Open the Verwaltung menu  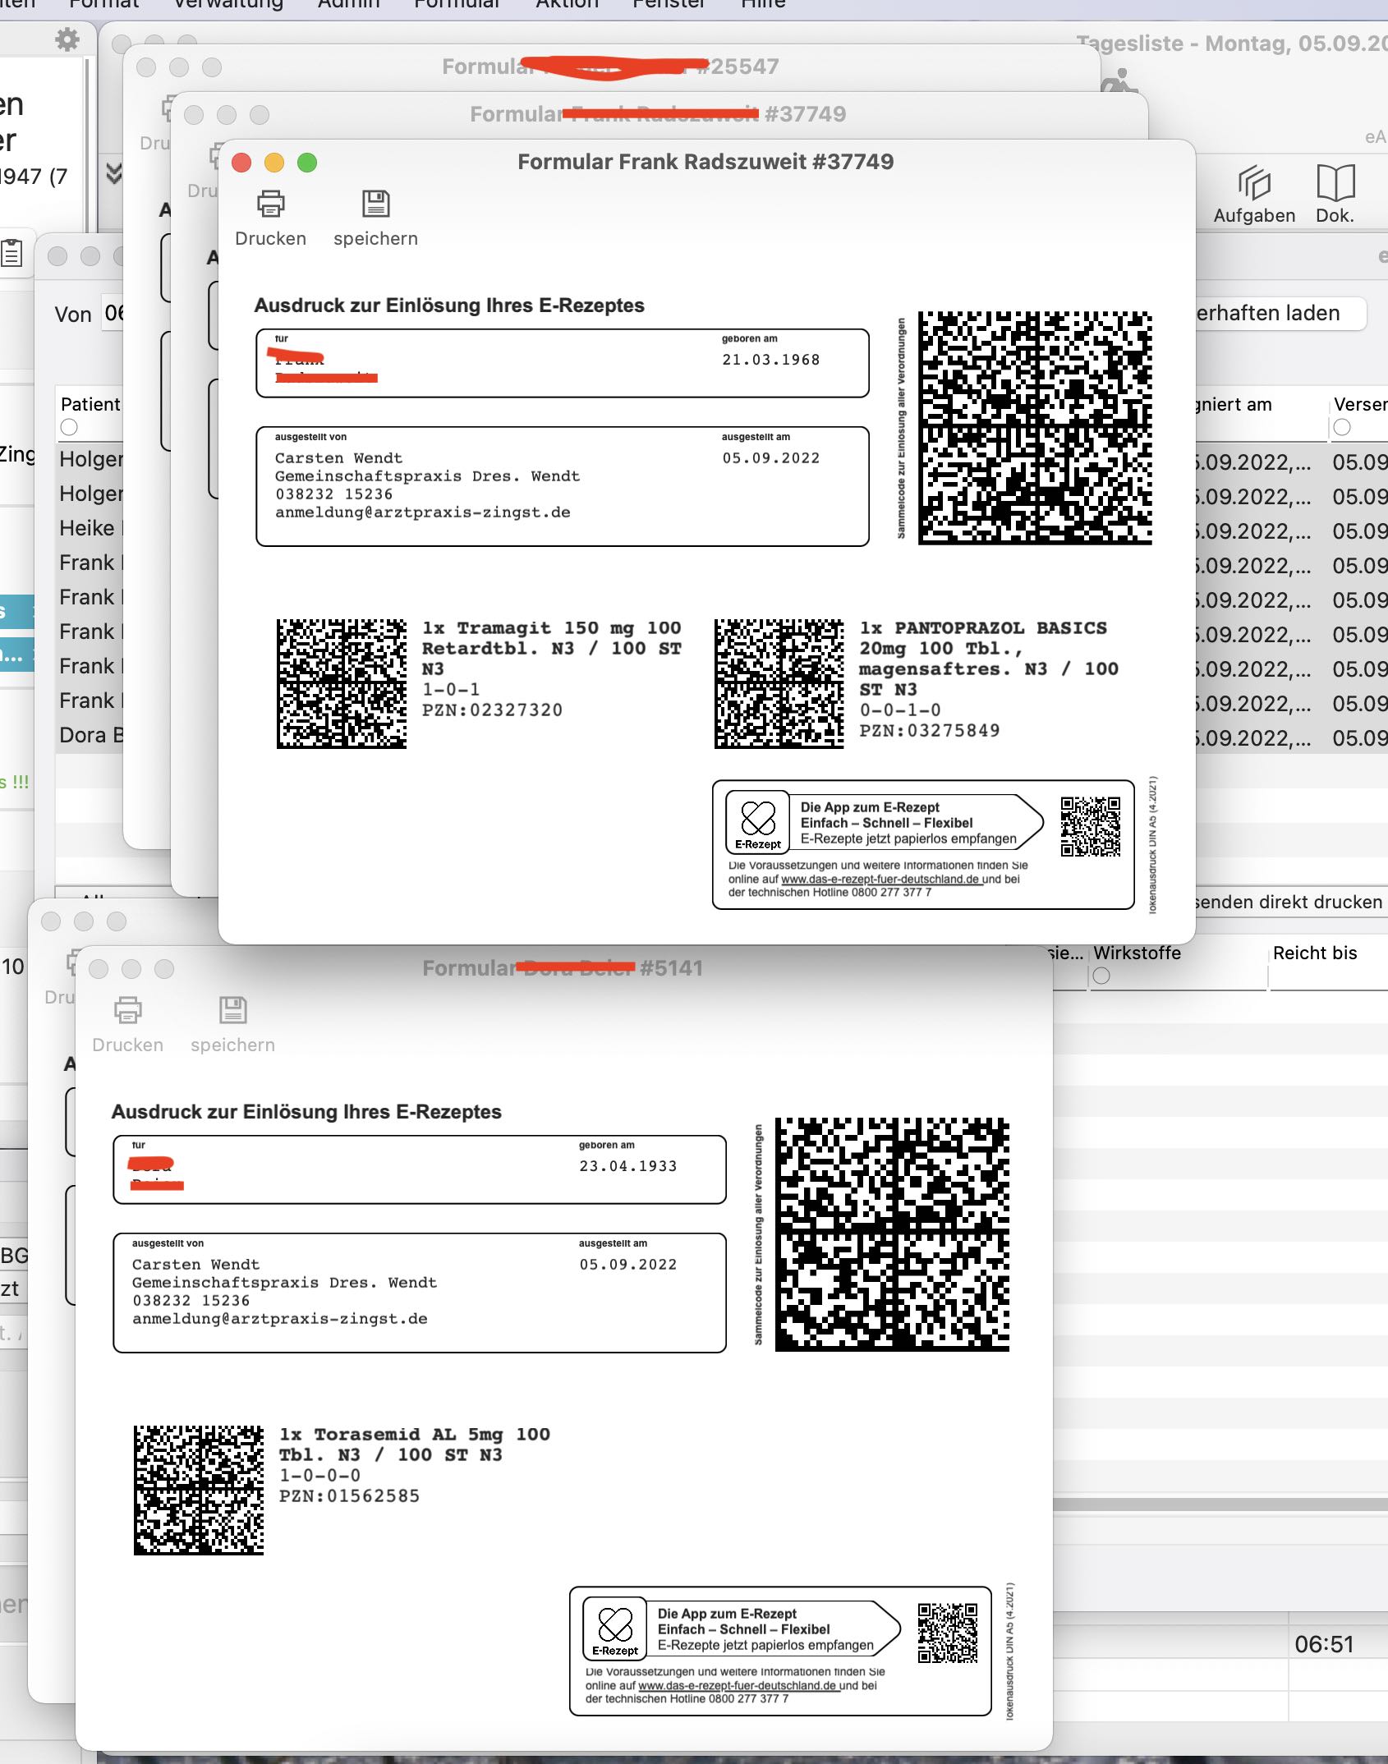pos(228,4)
